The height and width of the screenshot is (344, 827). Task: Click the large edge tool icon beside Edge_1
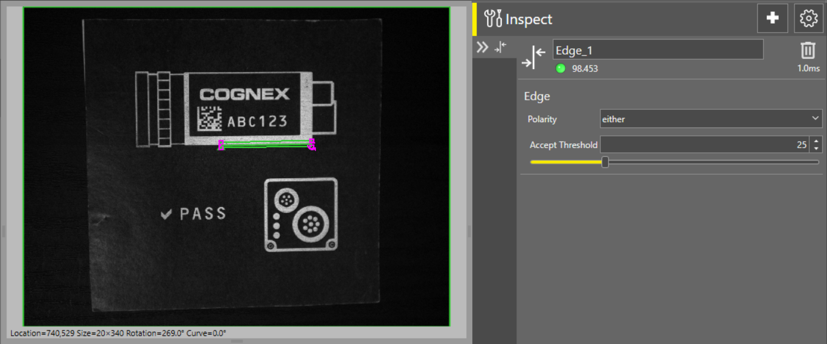coord(534,57)
